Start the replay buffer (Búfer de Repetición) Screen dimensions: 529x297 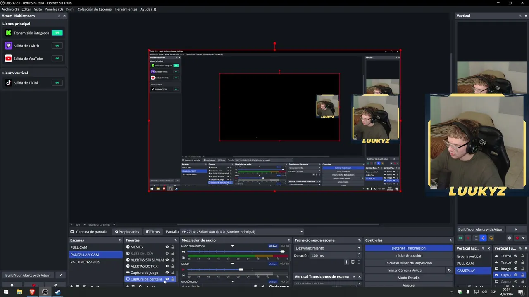[x=408, y=263]
